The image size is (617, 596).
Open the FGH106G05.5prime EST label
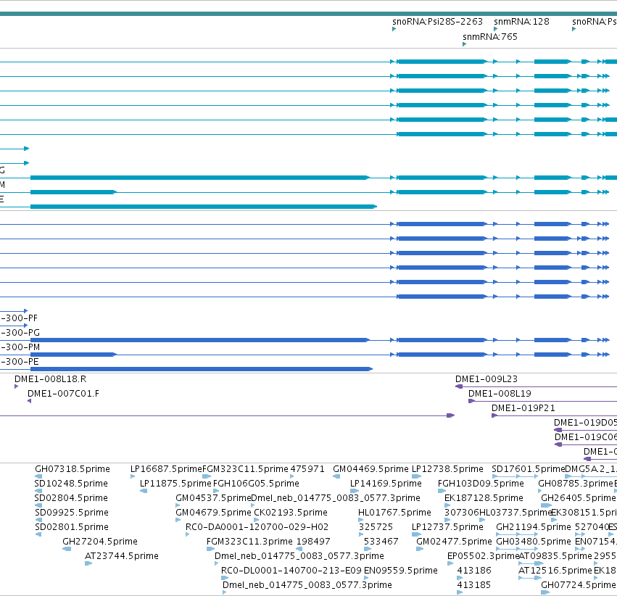point(256,484)
